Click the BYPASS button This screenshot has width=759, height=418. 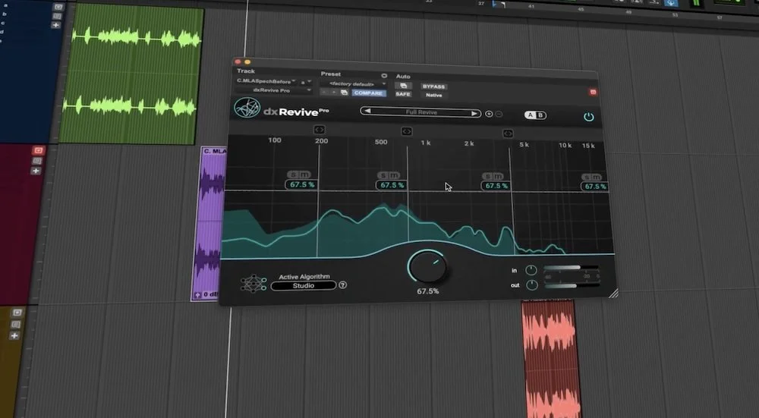433,86
